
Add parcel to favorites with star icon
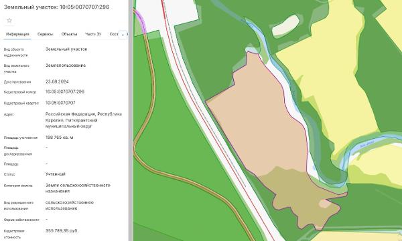coord(9,21)
